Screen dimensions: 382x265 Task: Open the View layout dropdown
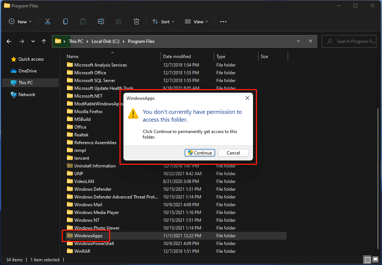point(196,22)
